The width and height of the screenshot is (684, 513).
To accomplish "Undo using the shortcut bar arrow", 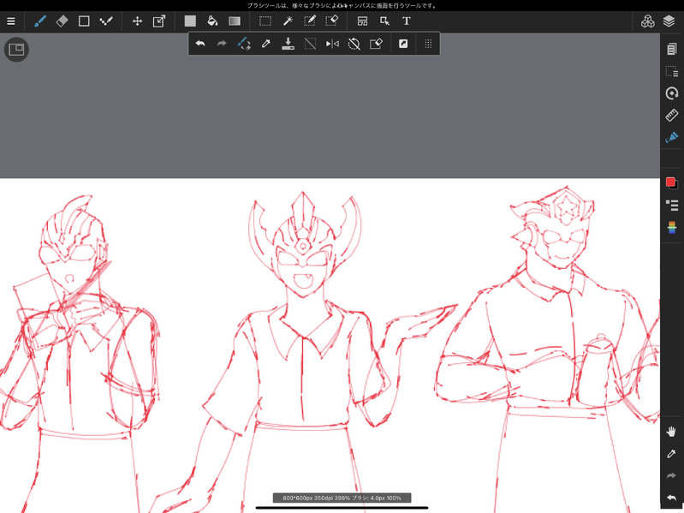I will coord(200,44).
